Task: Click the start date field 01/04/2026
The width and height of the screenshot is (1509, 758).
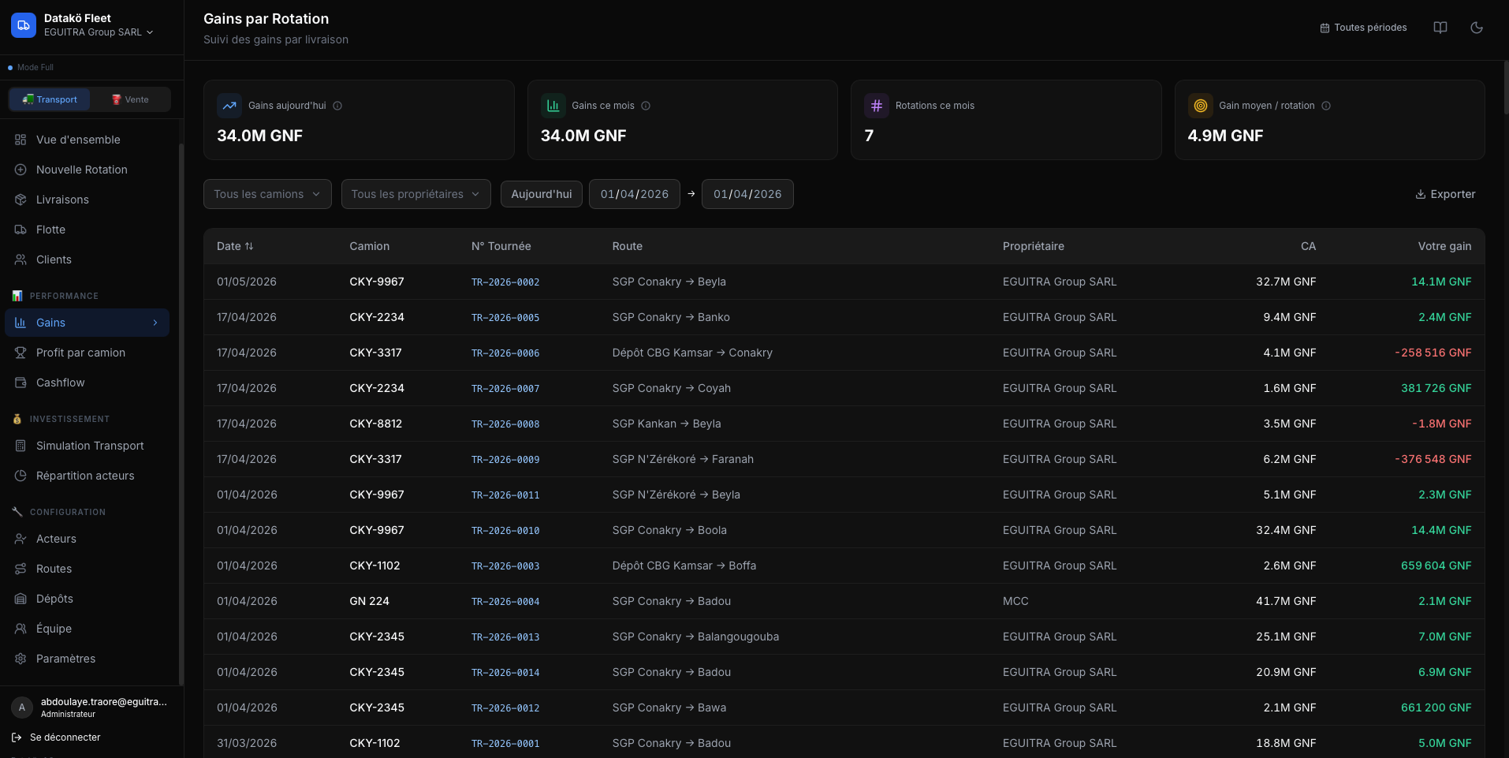Action: (x=634, y=194)
